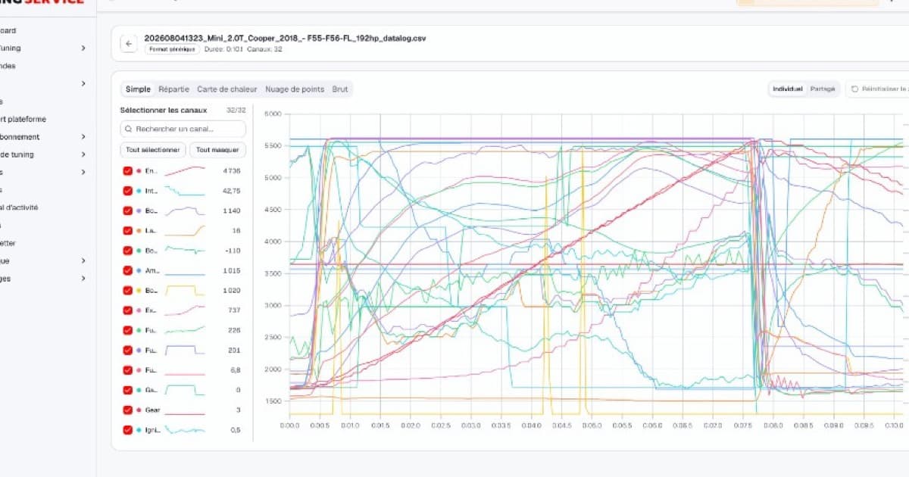This screenshot has width=909, height=477.
Task: Click the value 42,75 in channel list
Action: click(x=231, y=191)
